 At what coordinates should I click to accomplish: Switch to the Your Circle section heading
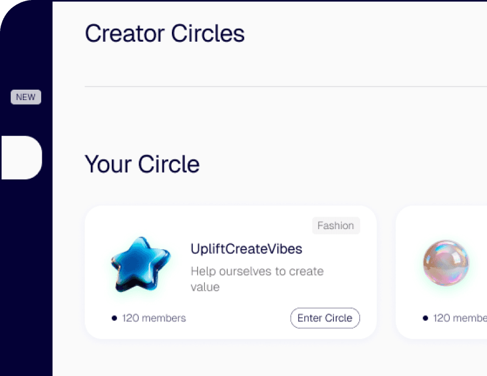pos(142,165)
